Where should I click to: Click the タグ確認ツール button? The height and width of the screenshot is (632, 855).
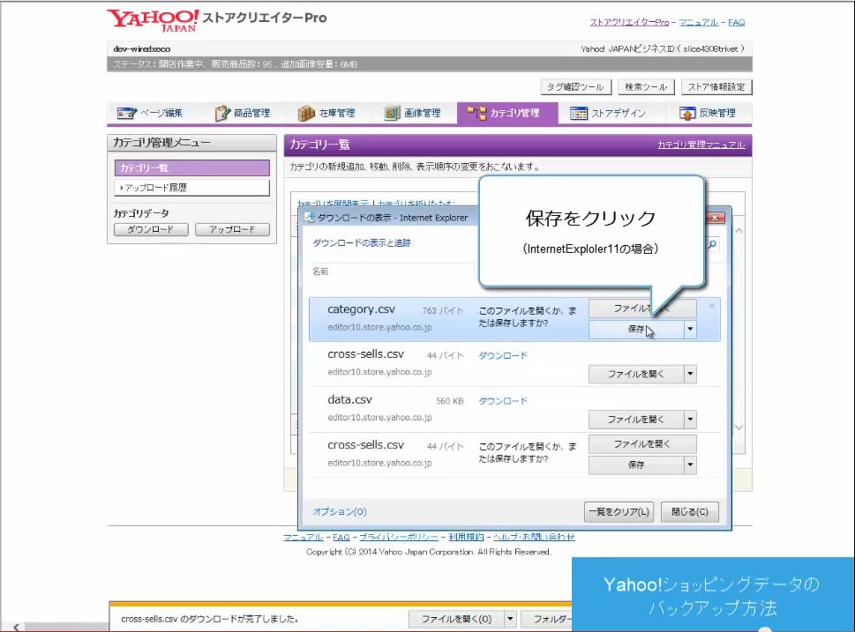(x=575, y=87)
